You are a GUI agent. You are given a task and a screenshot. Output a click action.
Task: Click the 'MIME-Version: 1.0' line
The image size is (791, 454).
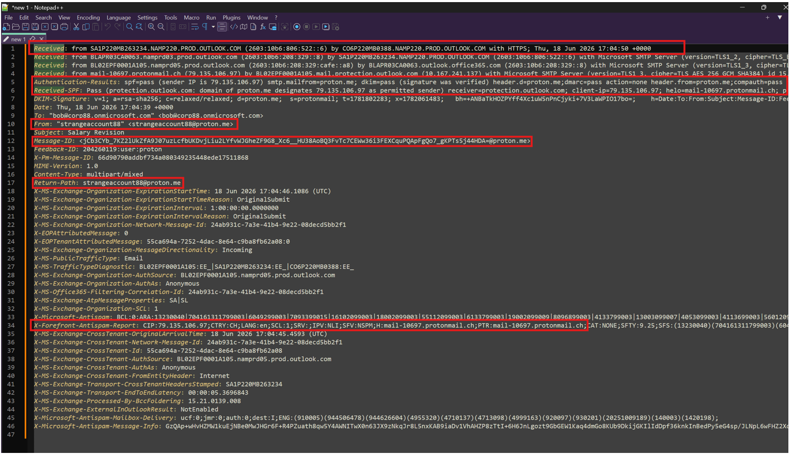click(x=66, y=166)
